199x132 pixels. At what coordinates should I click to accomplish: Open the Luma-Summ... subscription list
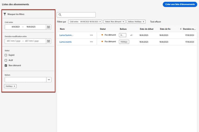click(66, 35)
